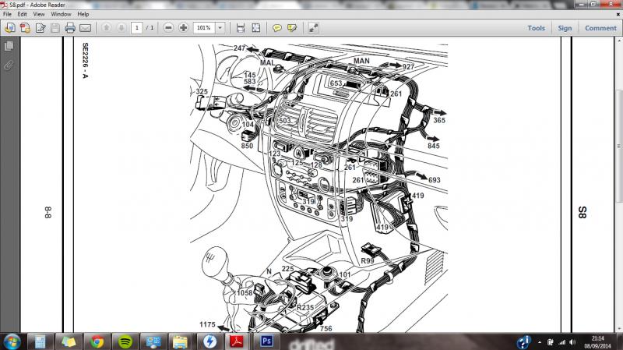Viewport: 623px width, 350px height.
Task: Click the Save file floppy icon
Action: 55,28
